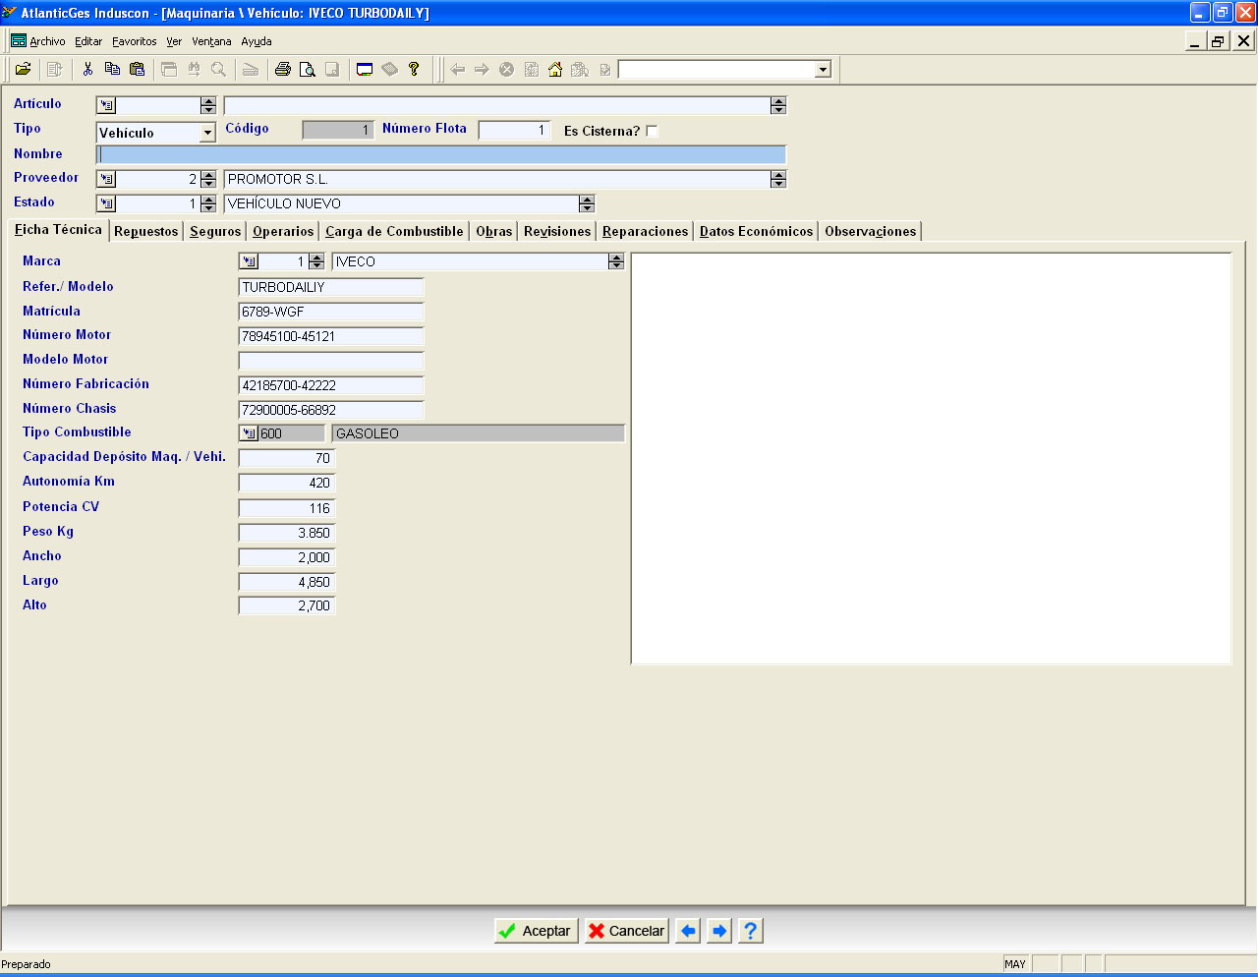The height and width of the screenshot is (977, 1258).
Task: Click the Cancelar button
Action: pos(626,931)
